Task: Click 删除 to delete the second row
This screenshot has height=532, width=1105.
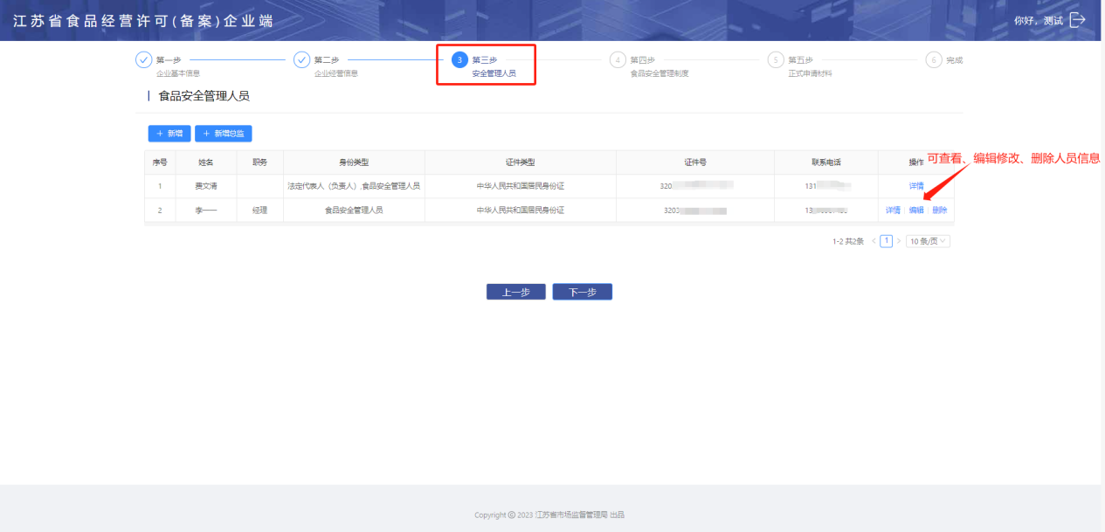Action: [x=939, y=211]
